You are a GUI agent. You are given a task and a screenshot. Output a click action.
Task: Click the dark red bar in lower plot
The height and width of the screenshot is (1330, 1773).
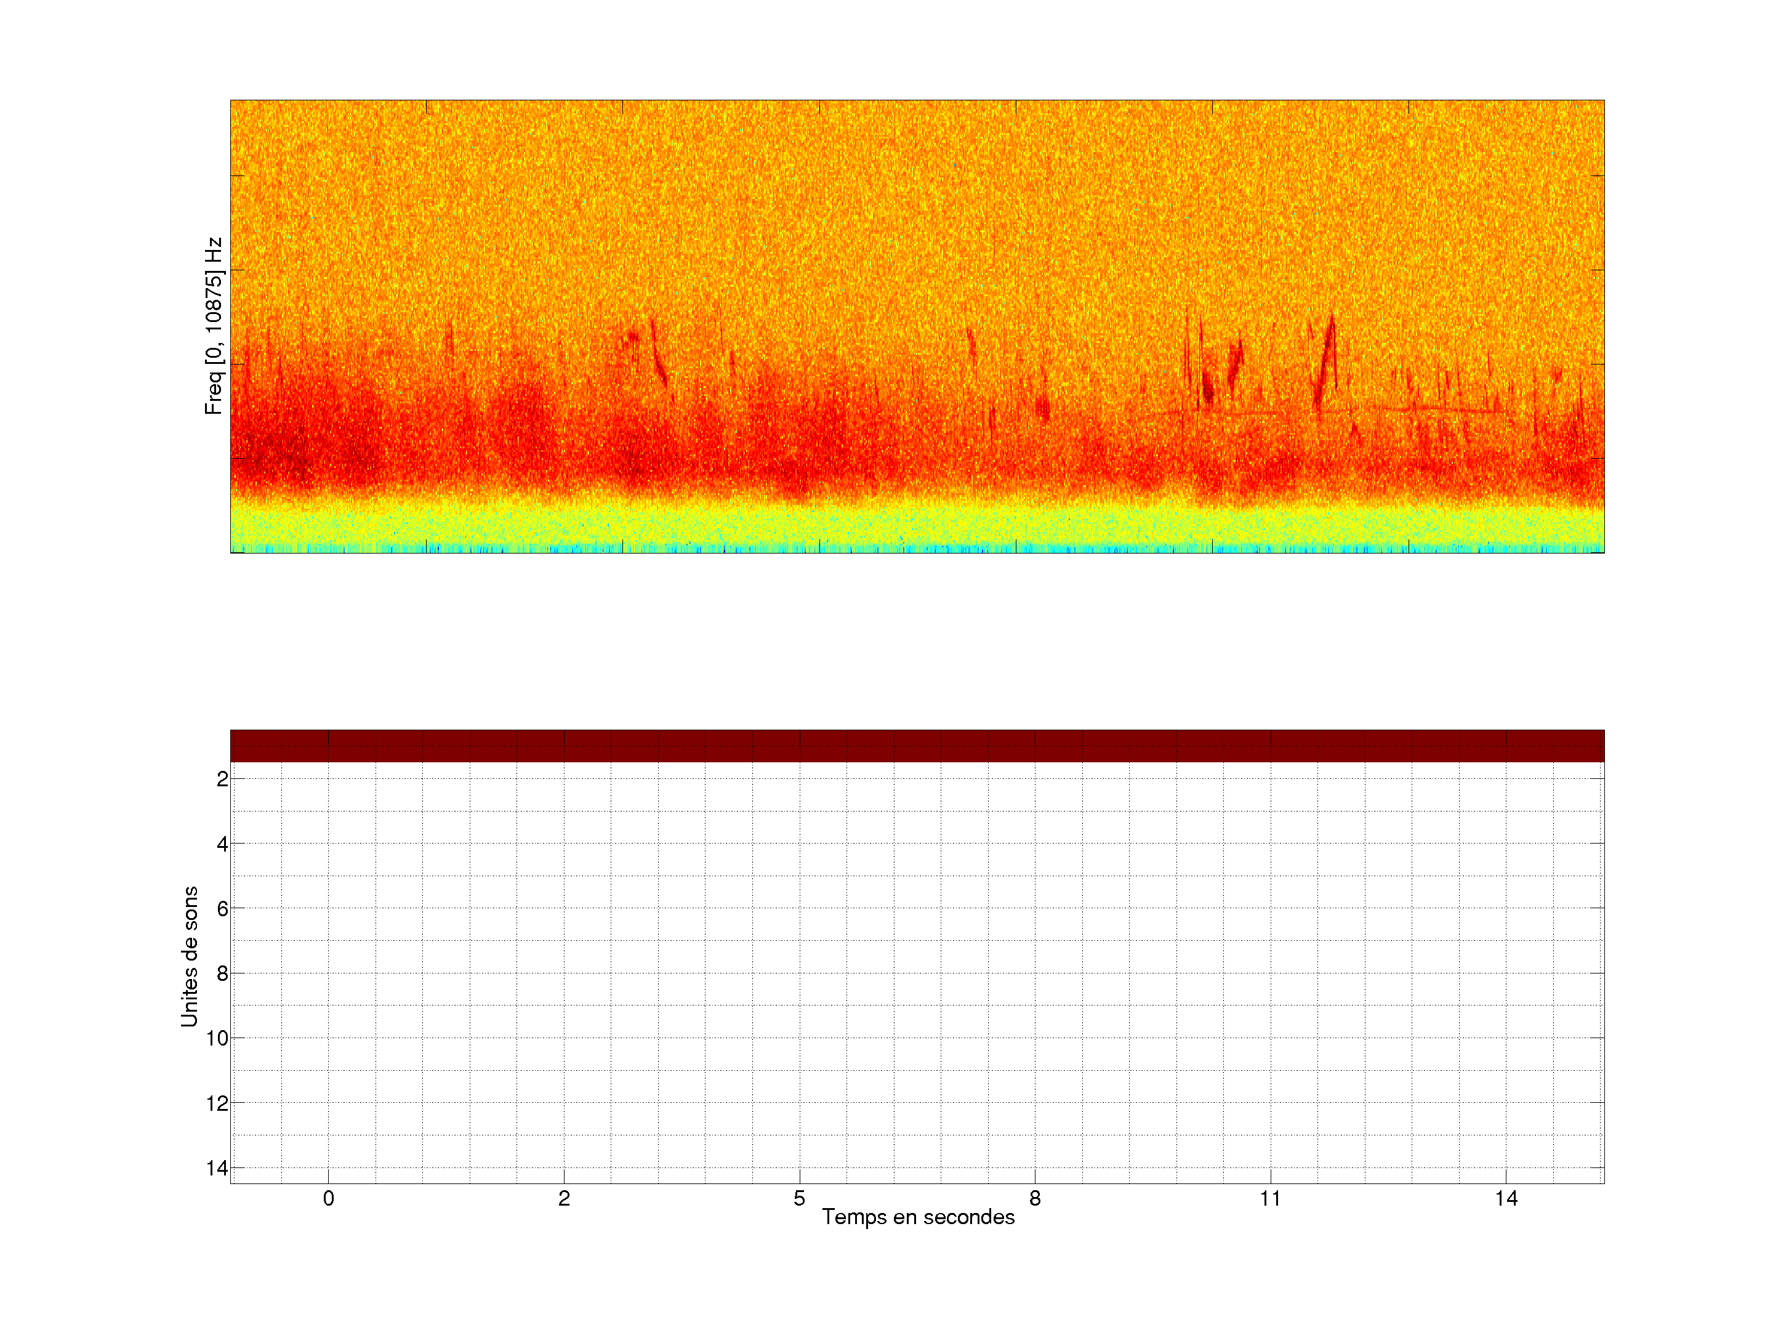(x=917, y=746)
